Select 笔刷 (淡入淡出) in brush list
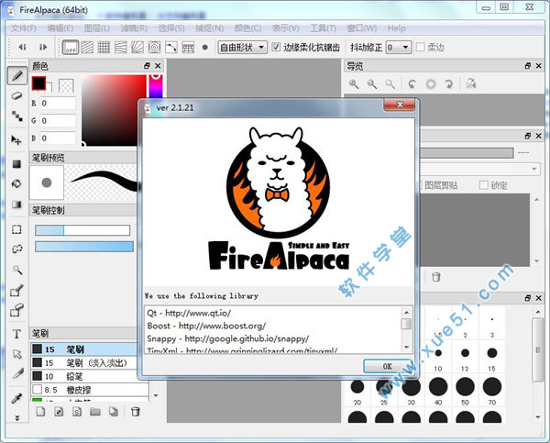Image resolution: width=550 pixels, height=443 pixels. pos(90,363)
